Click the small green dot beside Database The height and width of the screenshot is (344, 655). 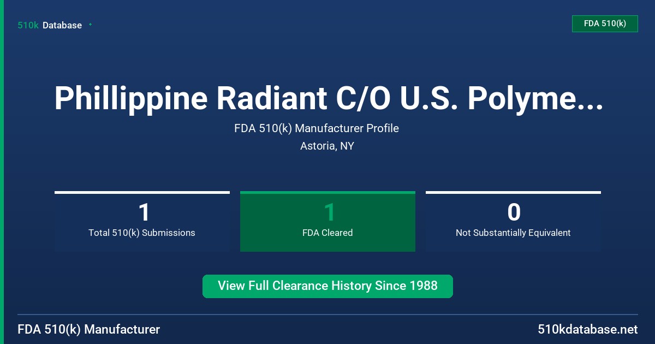[90, 25]
